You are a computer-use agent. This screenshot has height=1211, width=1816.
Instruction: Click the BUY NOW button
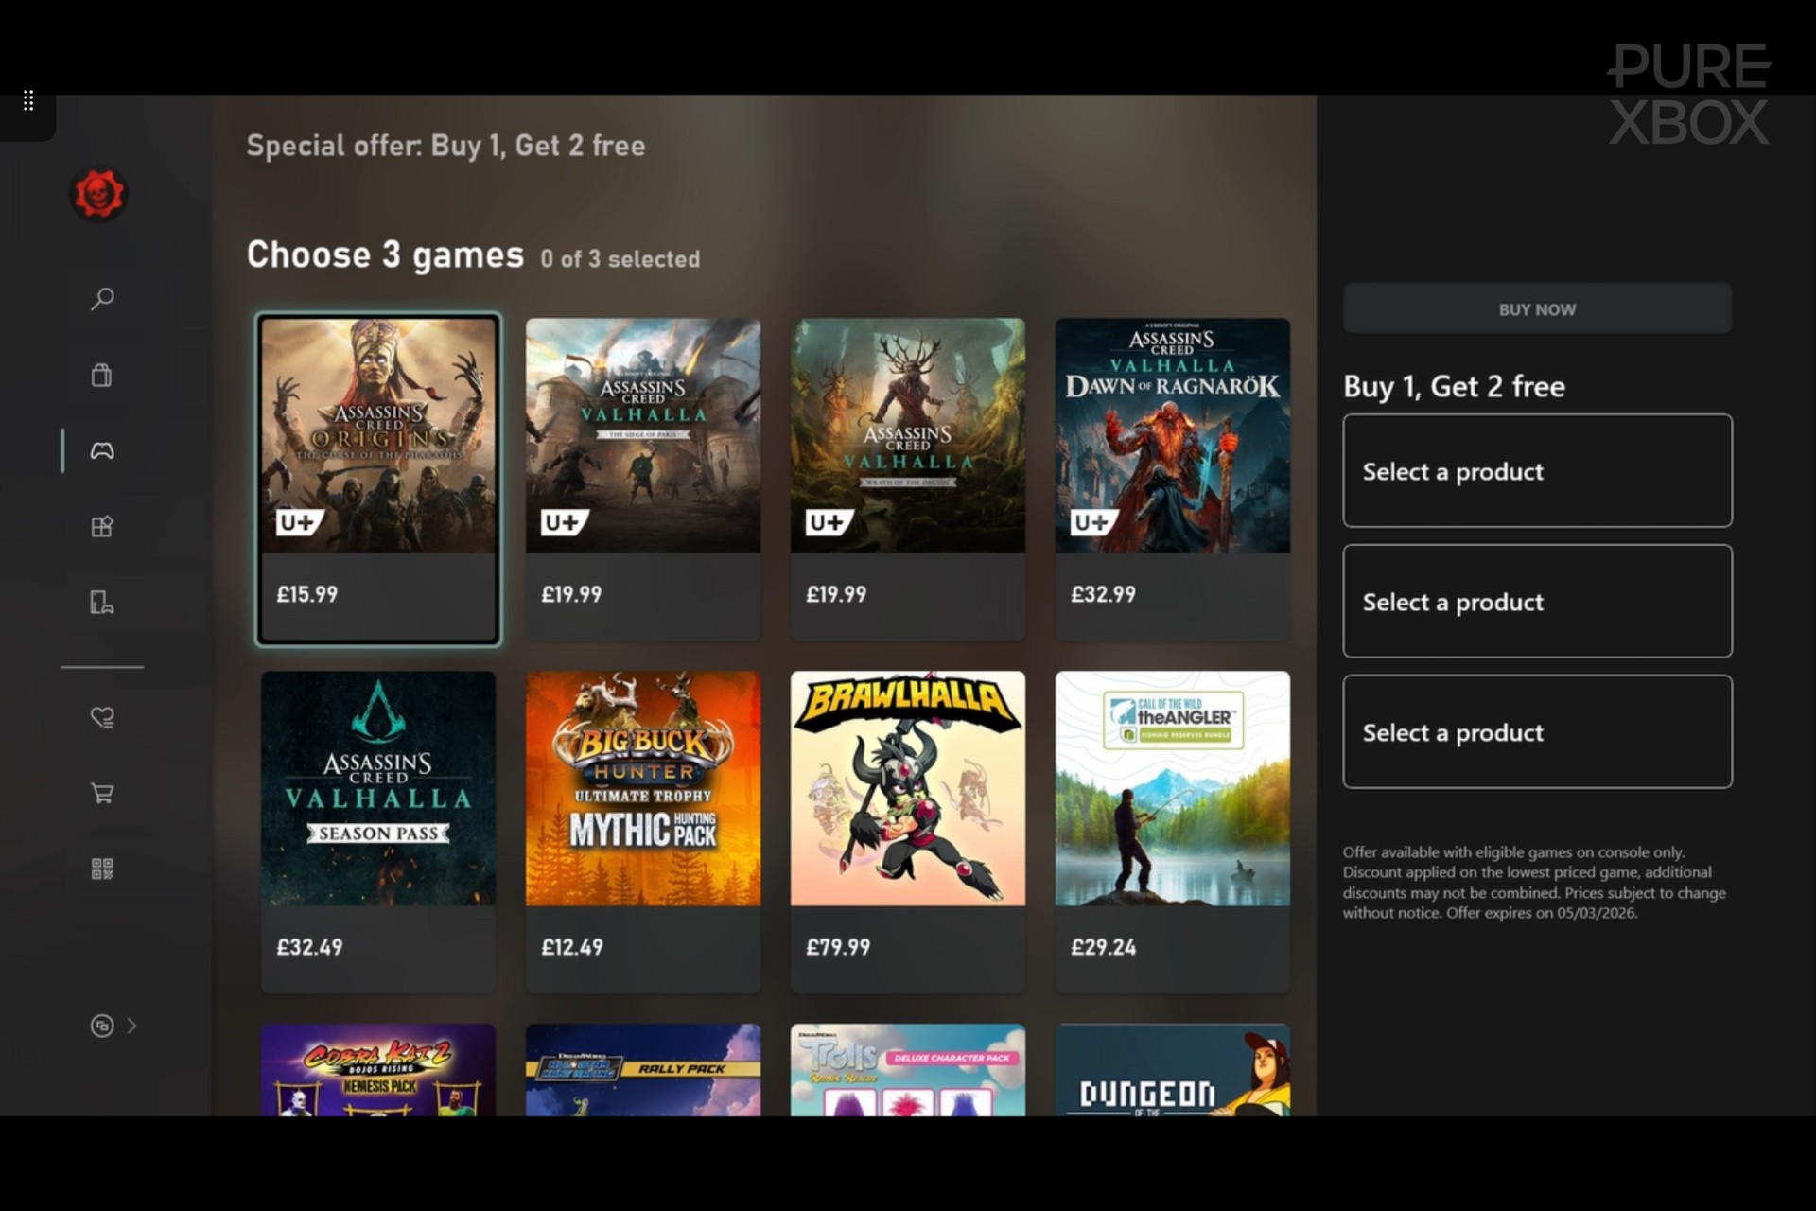tap(1537, 308)
